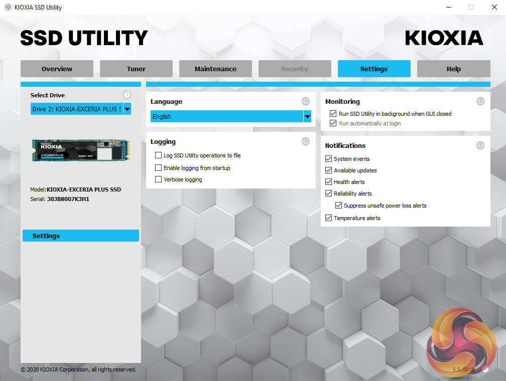The height and width of the screenshot is (381, 506).
Task: Click the 2020 KIOXIA Corporation copyright text
Action: click(78, 369)
